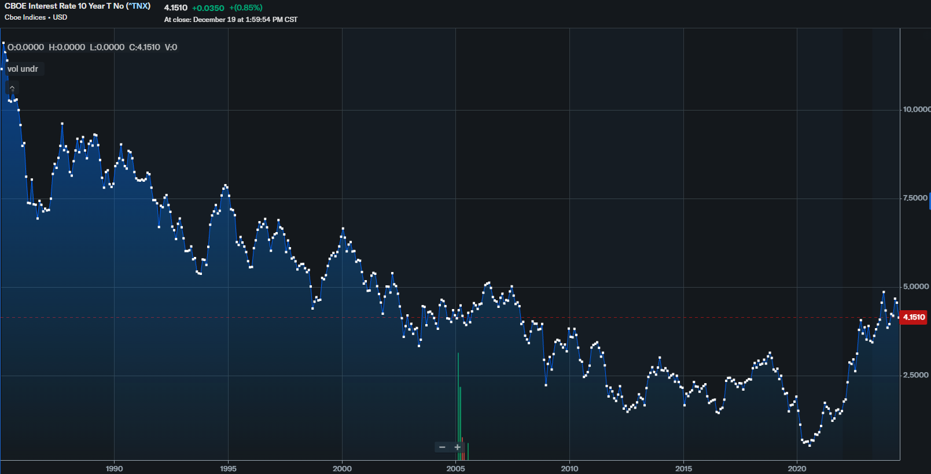Click the green +(0.85%) percent change
The width and height of the screenshot is (931, 474).
246,8
